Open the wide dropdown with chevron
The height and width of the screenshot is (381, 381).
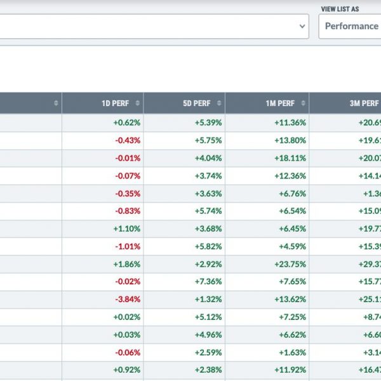(x=154, y=26)
